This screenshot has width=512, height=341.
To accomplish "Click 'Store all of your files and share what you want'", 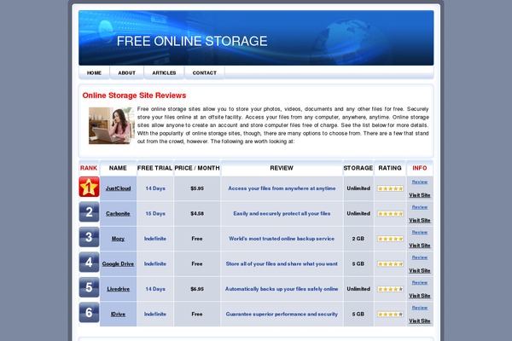I will (x=282, y=263).
